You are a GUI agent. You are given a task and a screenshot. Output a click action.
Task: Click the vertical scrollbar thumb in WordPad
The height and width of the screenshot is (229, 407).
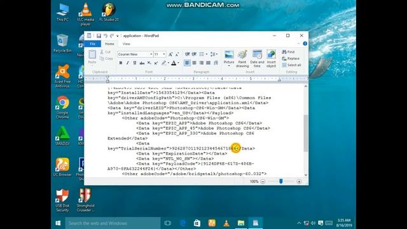coord(306,133)
